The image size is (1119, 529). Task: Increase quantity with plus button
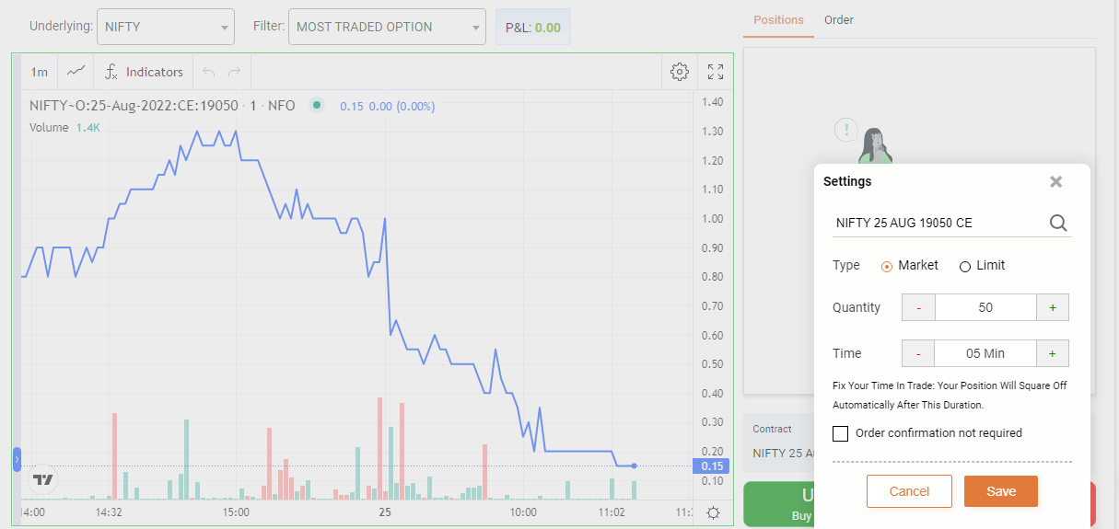coord(1053,307)
